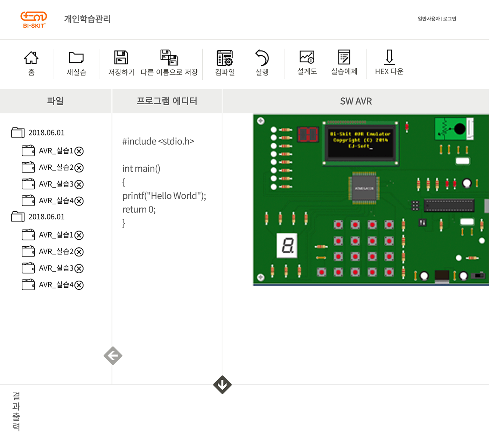Open the 설계도 schematic view
The image size is (490, 436).
(307, 62)
